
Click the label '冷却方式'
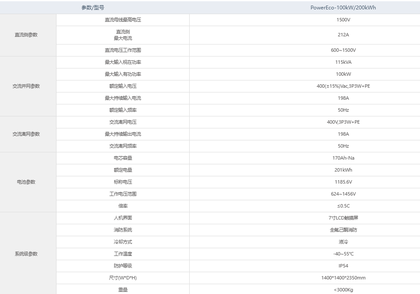(x=123, y=242)
